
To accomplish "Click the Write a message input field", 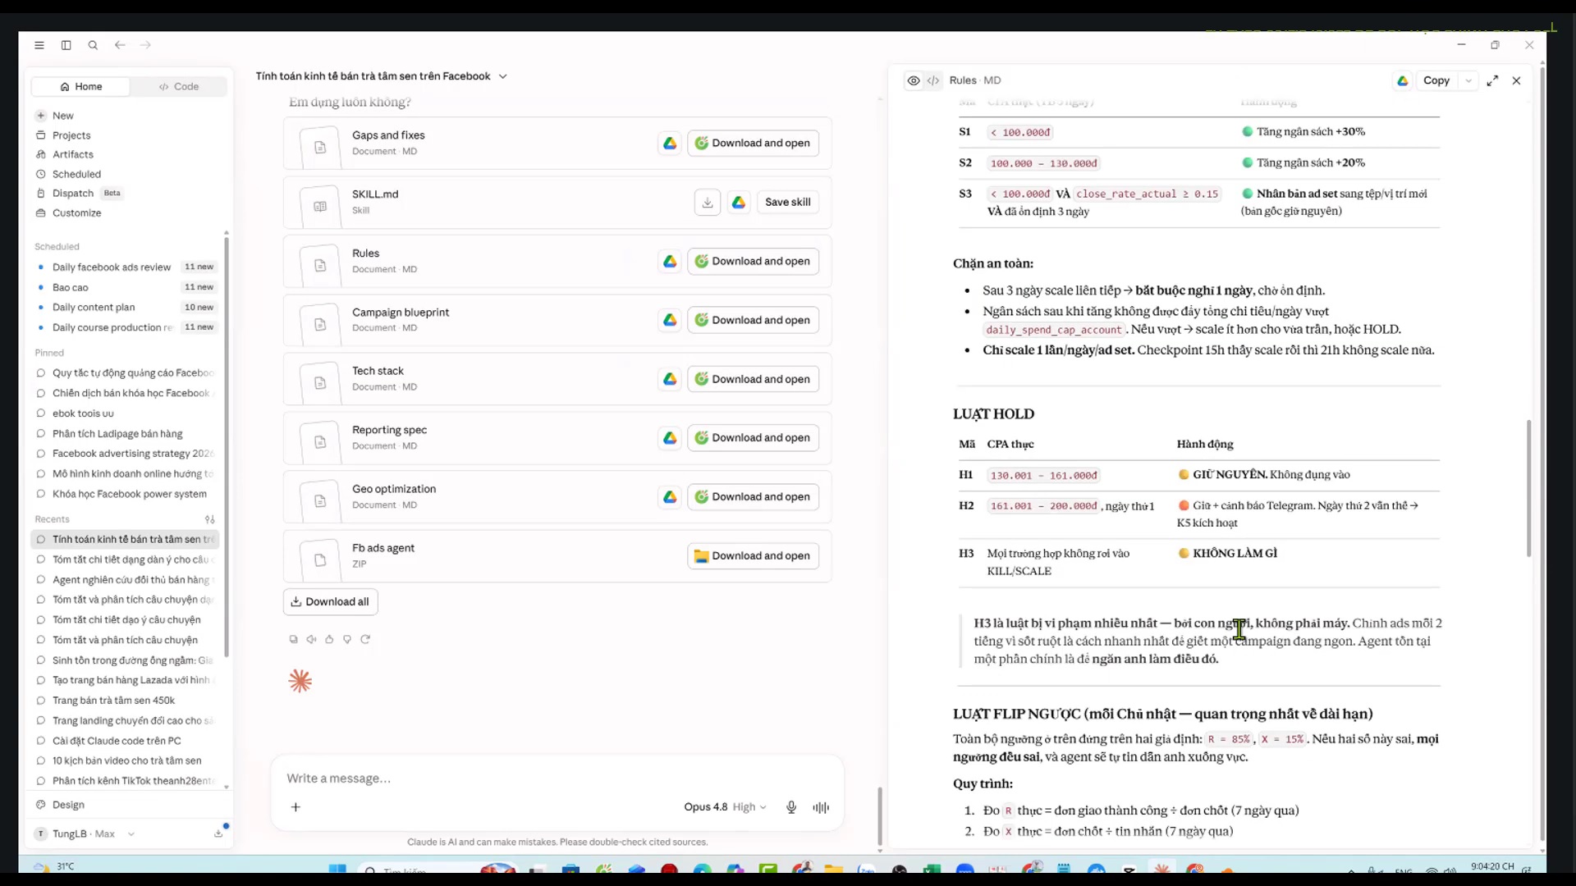I will [557, 778].
